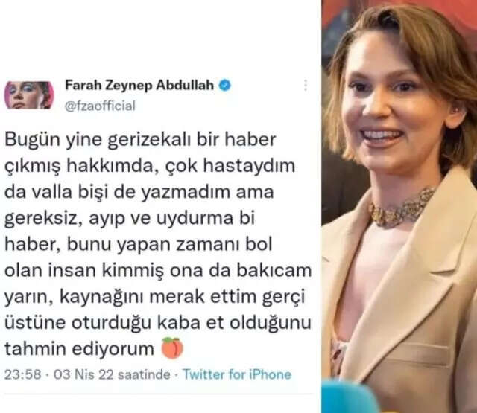
Task: Click the tweet line 'gereksiz, ayıp ve uydurma bi'
Action: click(x=130, y=219)
